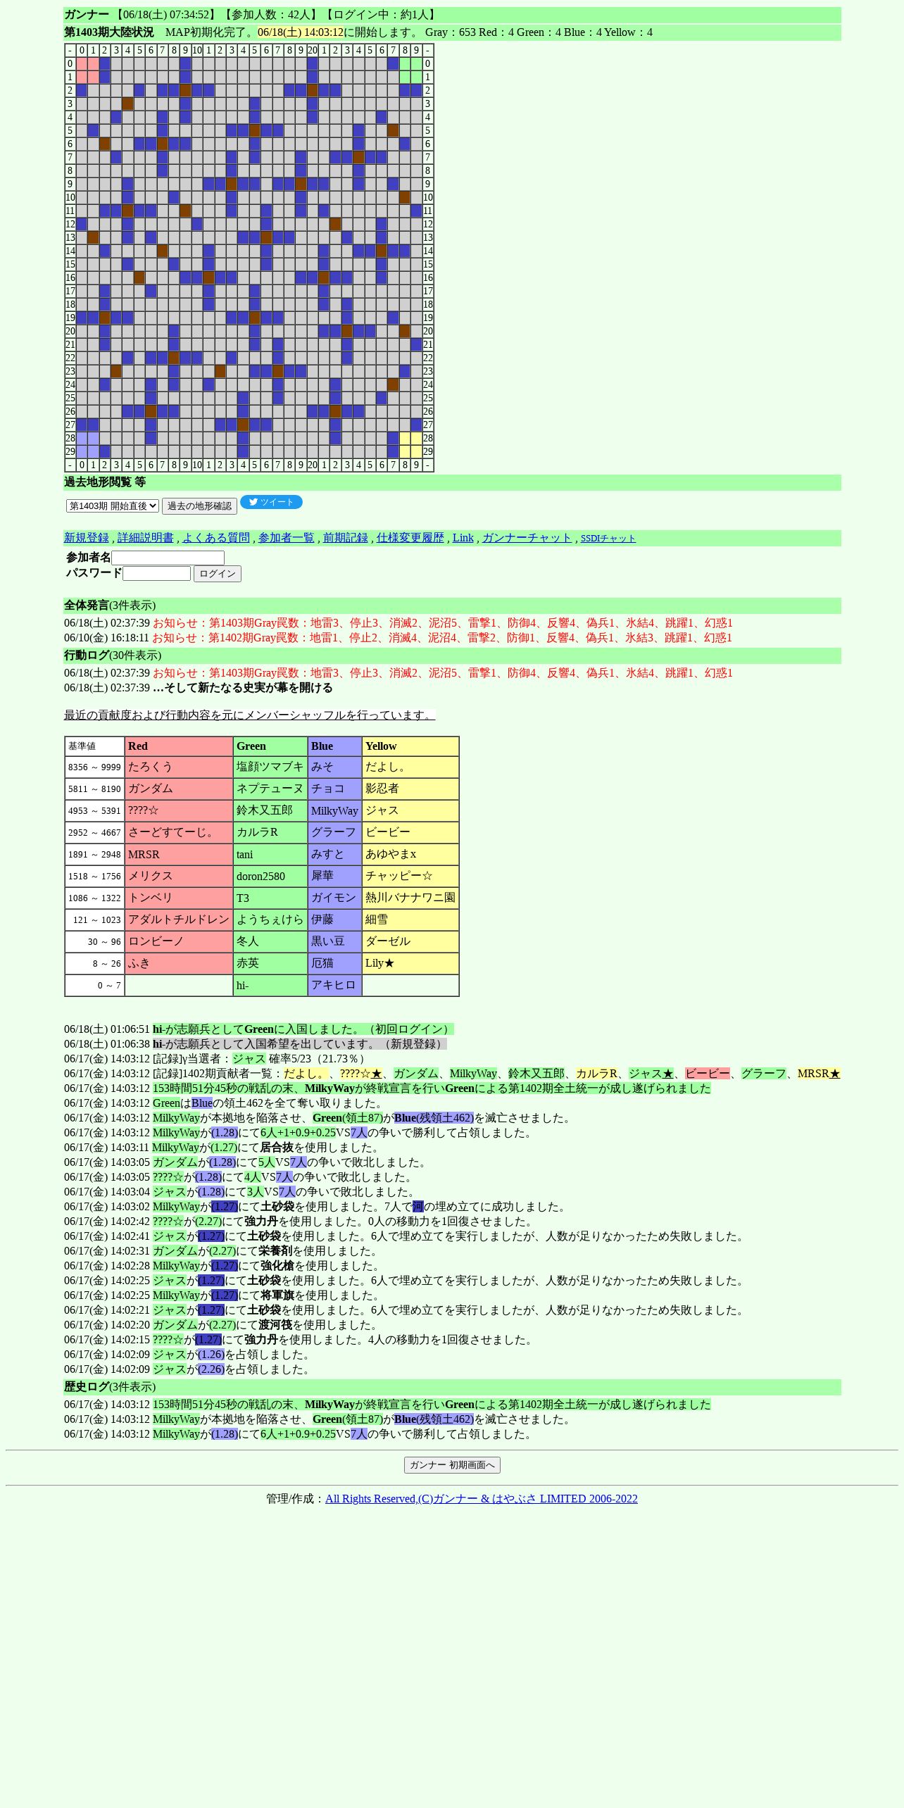
Task: Open the 新規登録 link
Action: tap(87, 538)
